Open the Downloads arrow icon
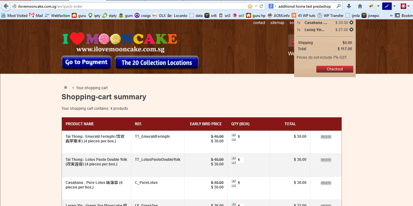This screenshot has width=413, height=206. pos(349,6)
